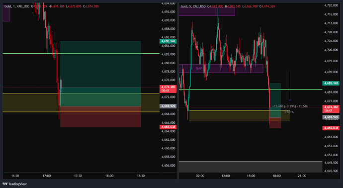This screenshot has height=188, width=343.
Task: Click the 4,657.000 price axis tick
Action: point(331,146)
